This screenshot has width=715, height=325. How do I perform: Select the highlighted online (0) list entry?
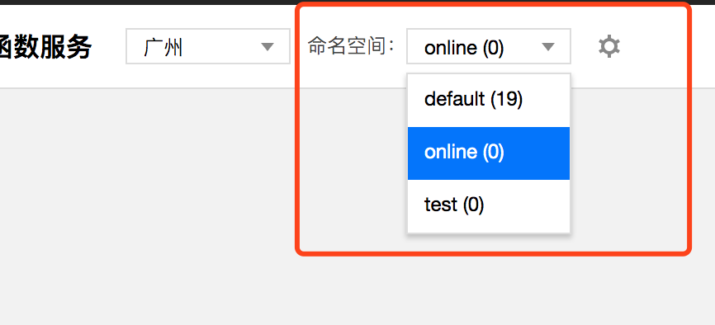click(489, 153)
